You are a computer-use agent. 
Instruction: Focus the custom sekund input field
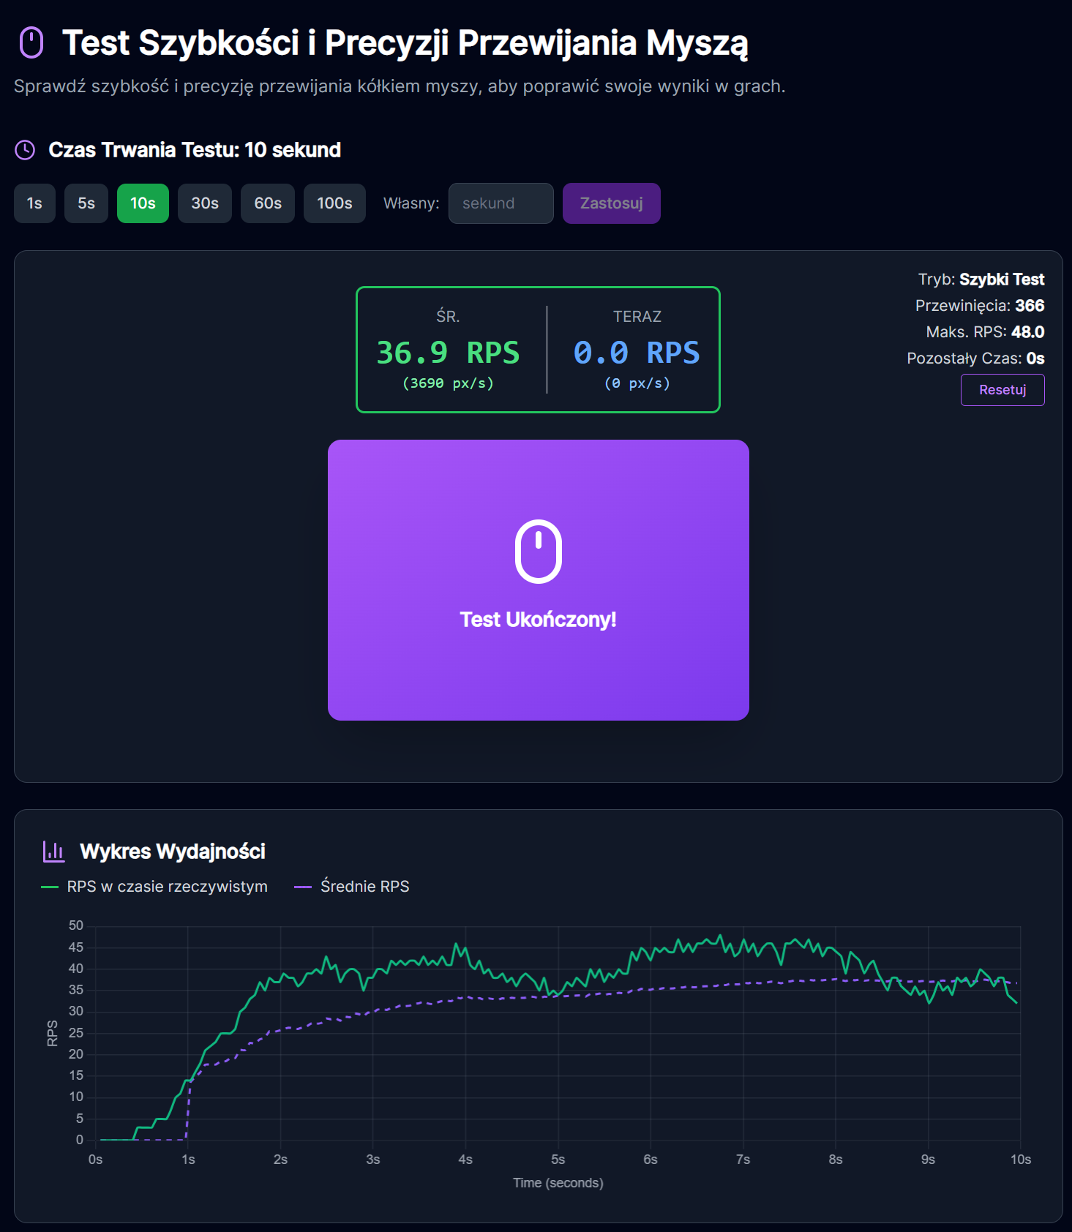(501, 203)
